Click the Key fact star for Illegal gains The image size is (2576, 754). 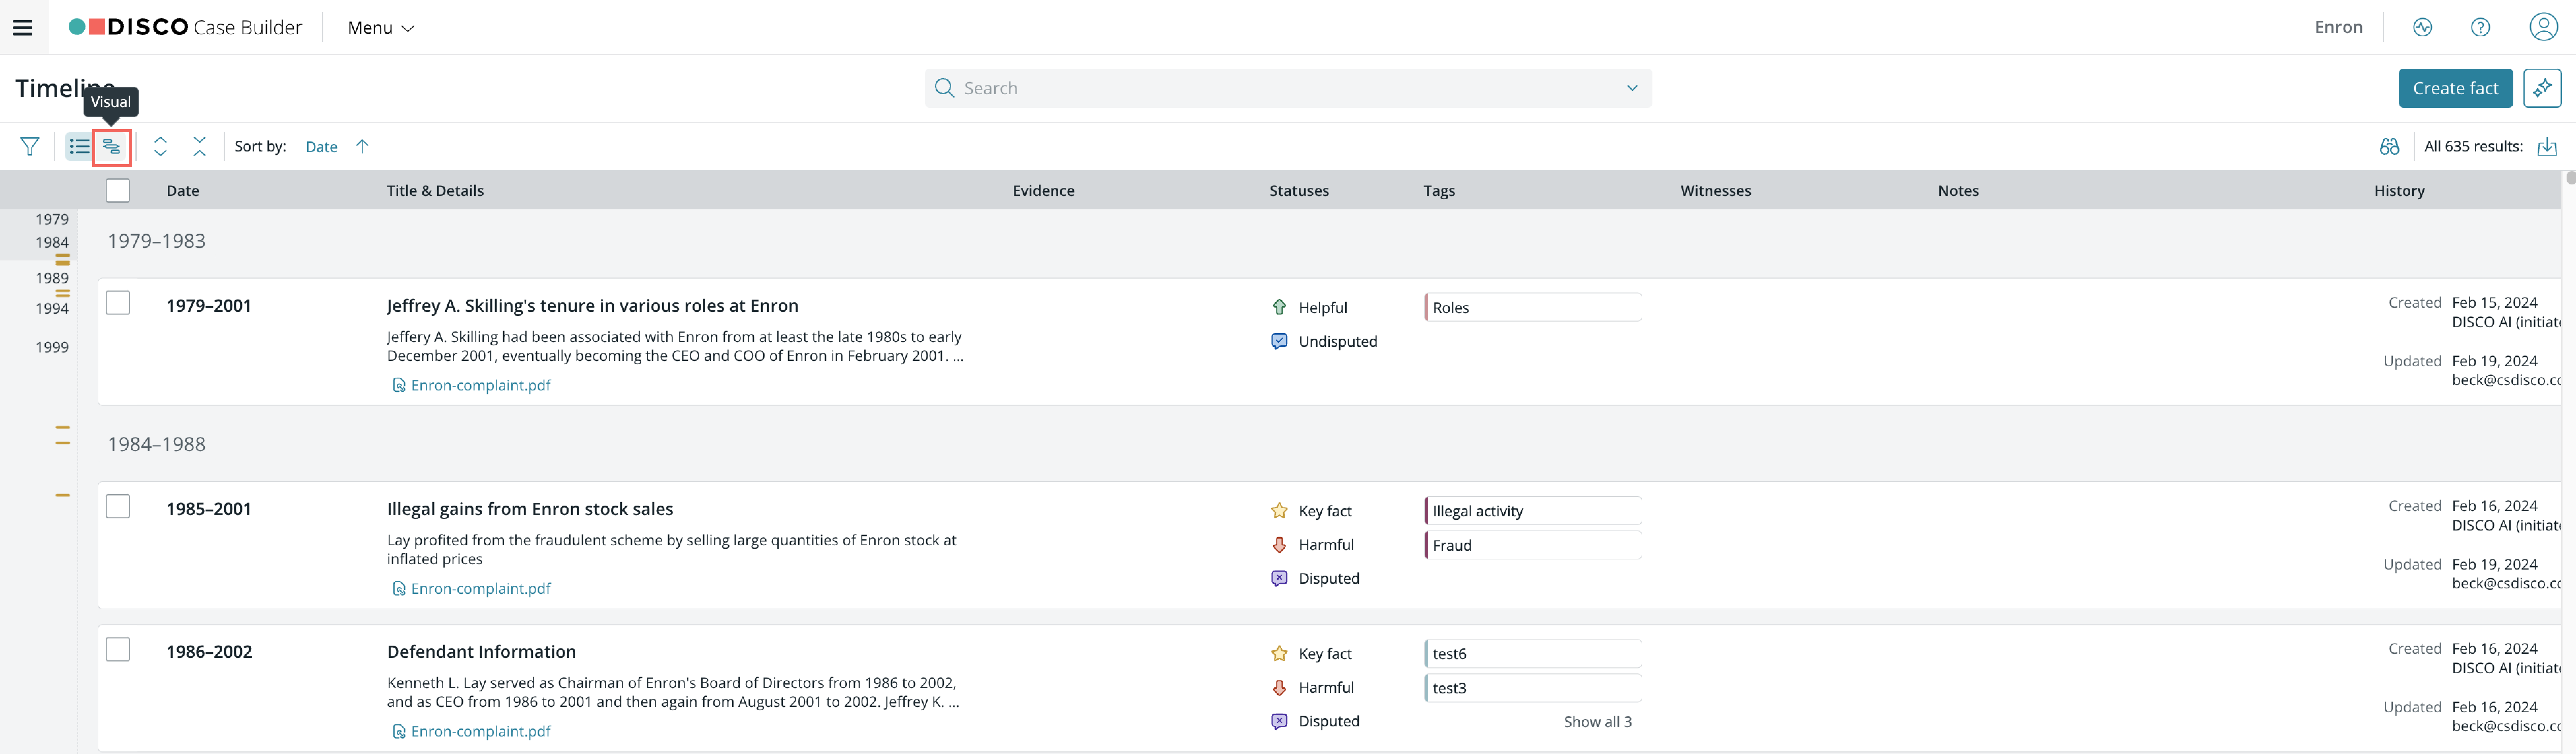click(1279, 511)
